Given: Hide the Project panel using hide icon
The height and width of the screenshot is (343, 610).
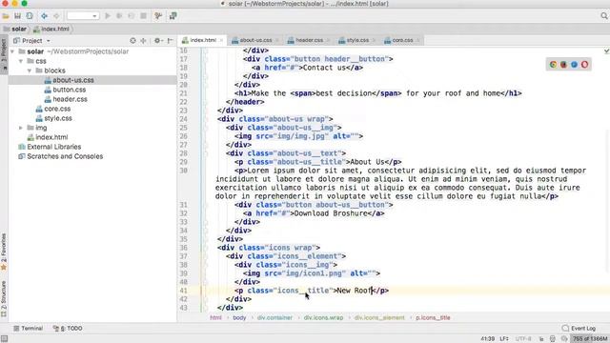Looking at the screenshot, I should (x=170, y=40).
